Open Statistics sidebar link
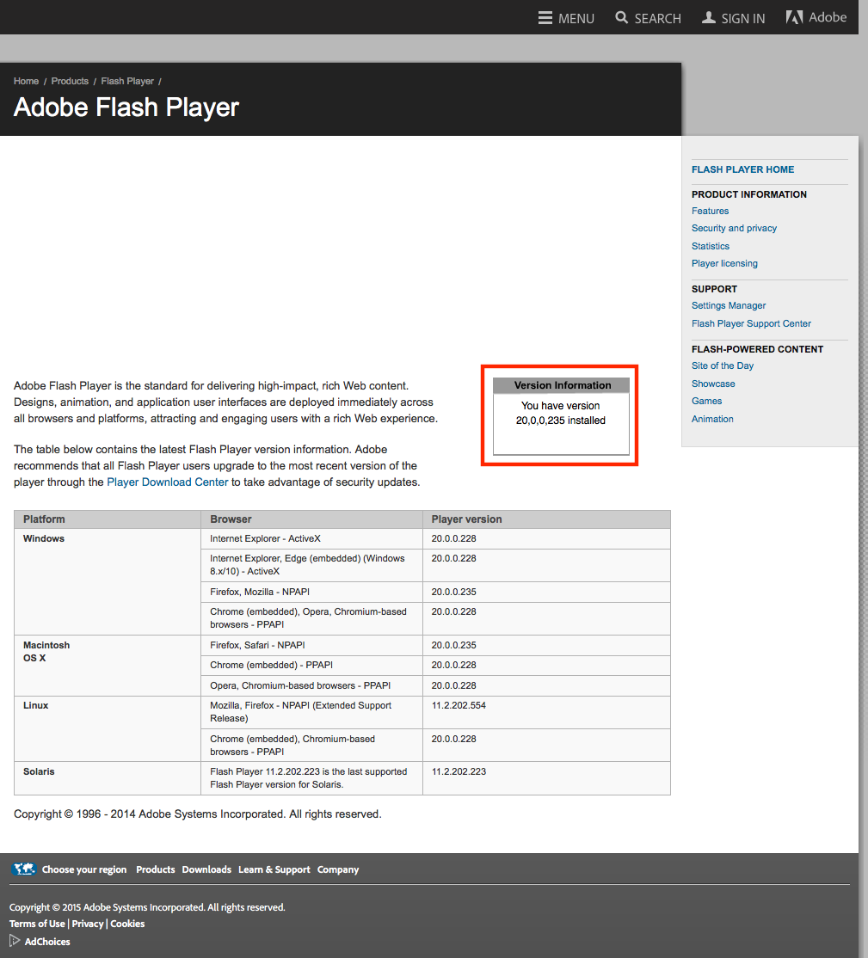Image resolution: width=868 pixels, height=958 pixels. [711, 246]
